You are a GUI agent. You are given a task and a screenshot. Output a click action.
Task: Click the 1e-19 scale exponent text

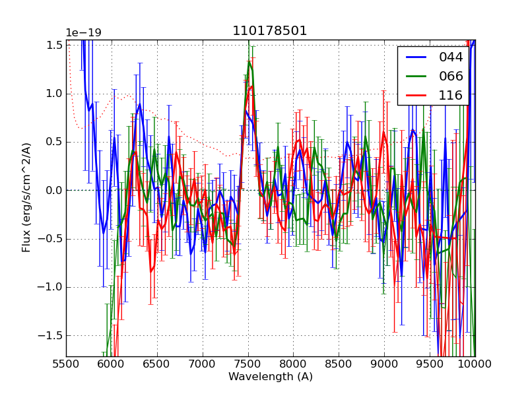(x=83, y=33)
